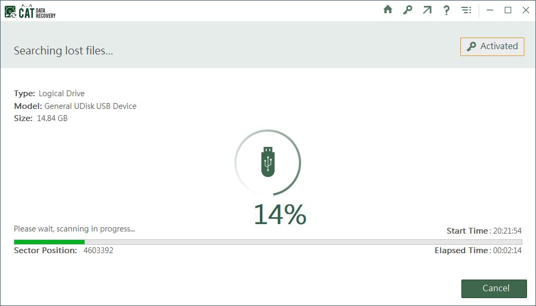
Task: Click the unfilled gray progress bar area
Action: click(x=303, y=242)
